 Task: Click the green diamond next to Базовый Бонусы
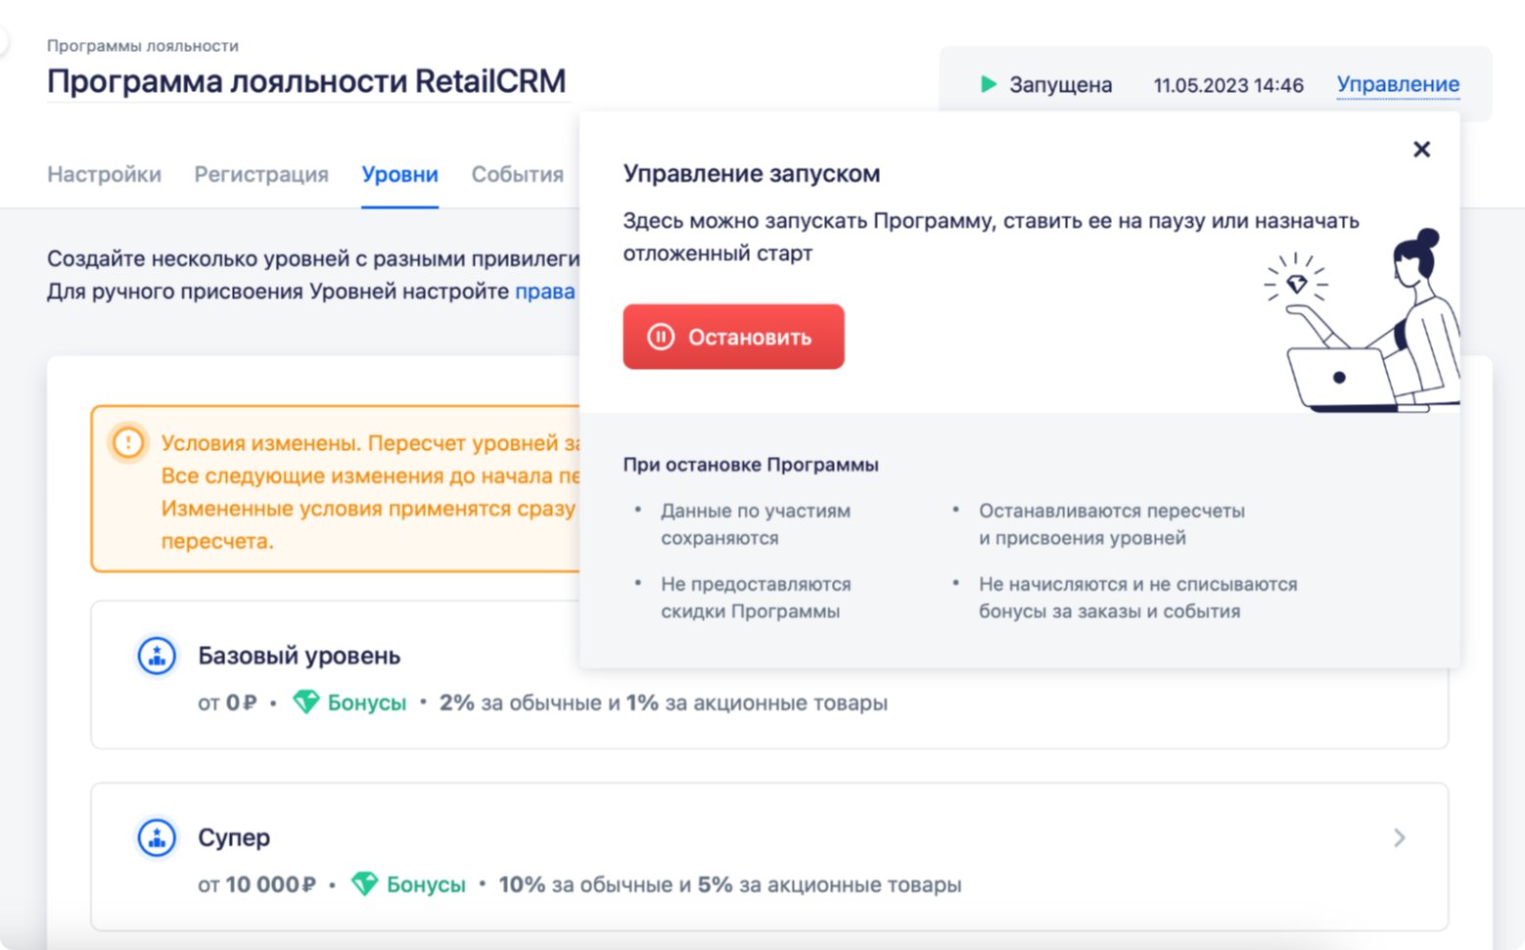[306, 702]
